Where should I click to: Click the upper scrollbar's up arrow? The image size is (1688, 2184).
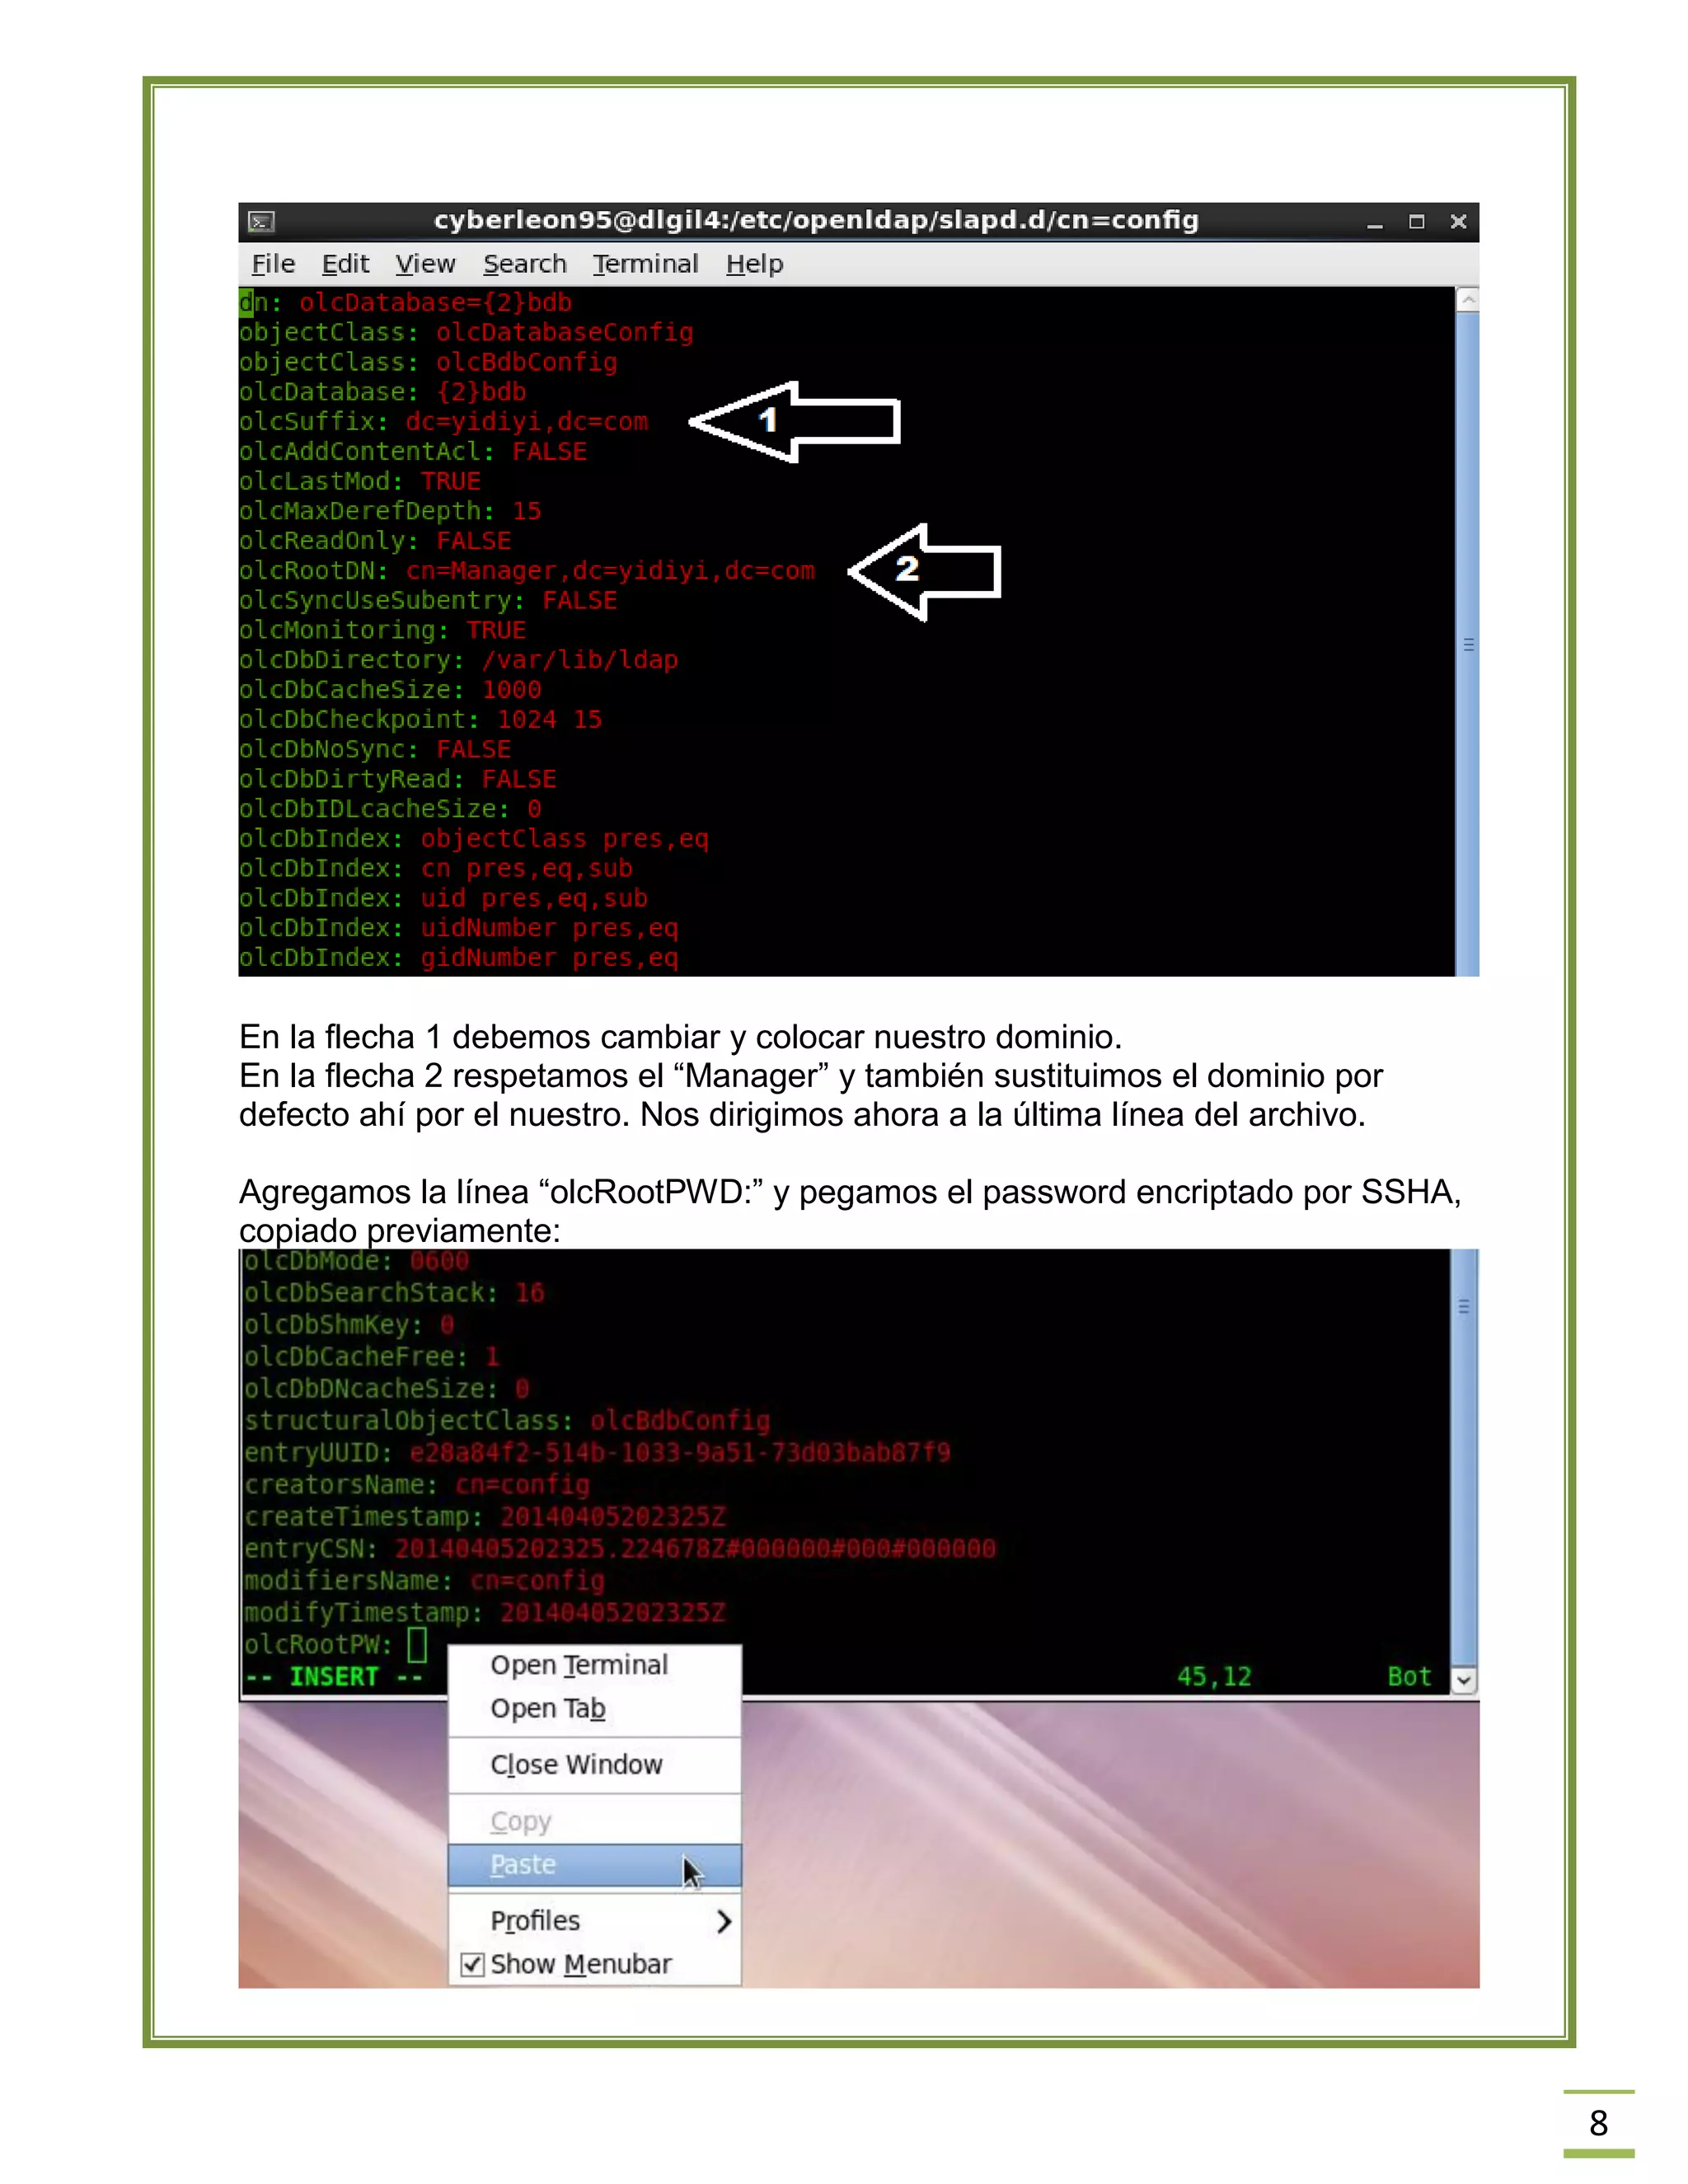pyautogui.click(x=1467, y=299)
